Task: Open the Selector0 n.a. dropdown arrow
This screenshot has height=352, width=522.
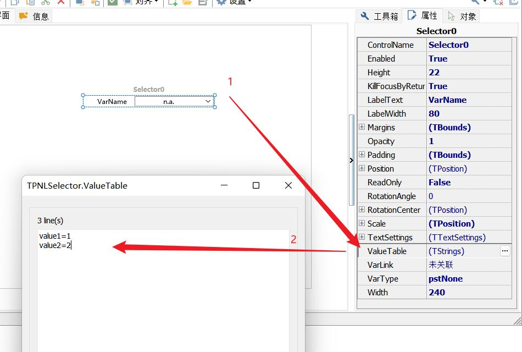Action: click(x=208, y=101)
